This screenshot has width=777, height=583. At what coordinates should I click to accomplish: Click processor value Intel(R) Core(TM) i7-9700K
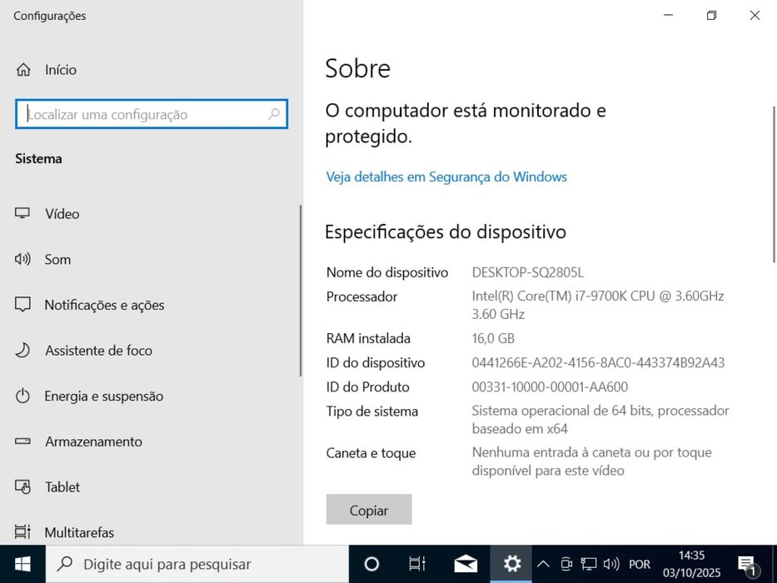(598, 305)
